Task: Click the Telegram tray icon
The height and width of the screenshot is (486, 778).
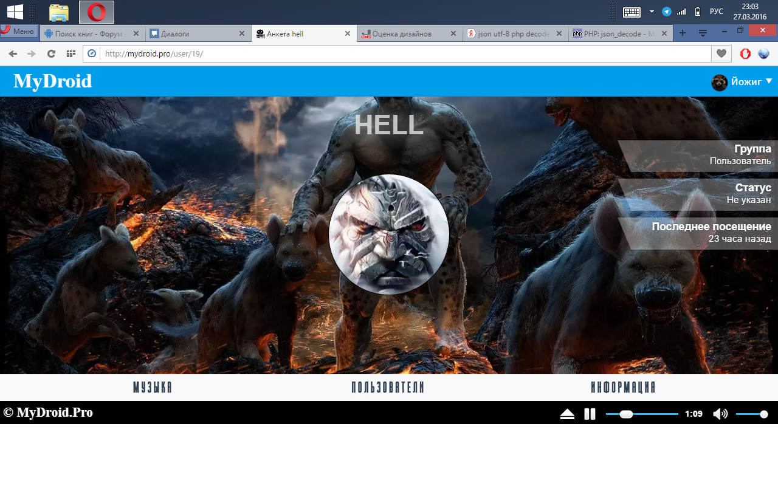Action: pos(667,12)
